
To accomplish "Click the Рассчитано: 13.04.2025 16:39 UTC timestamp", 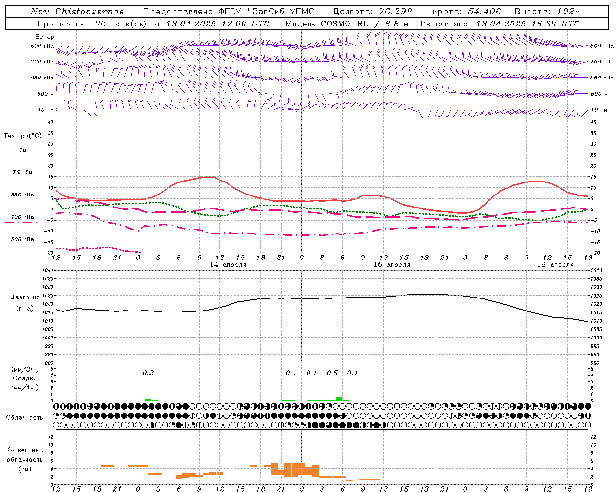I will (500, 24).
